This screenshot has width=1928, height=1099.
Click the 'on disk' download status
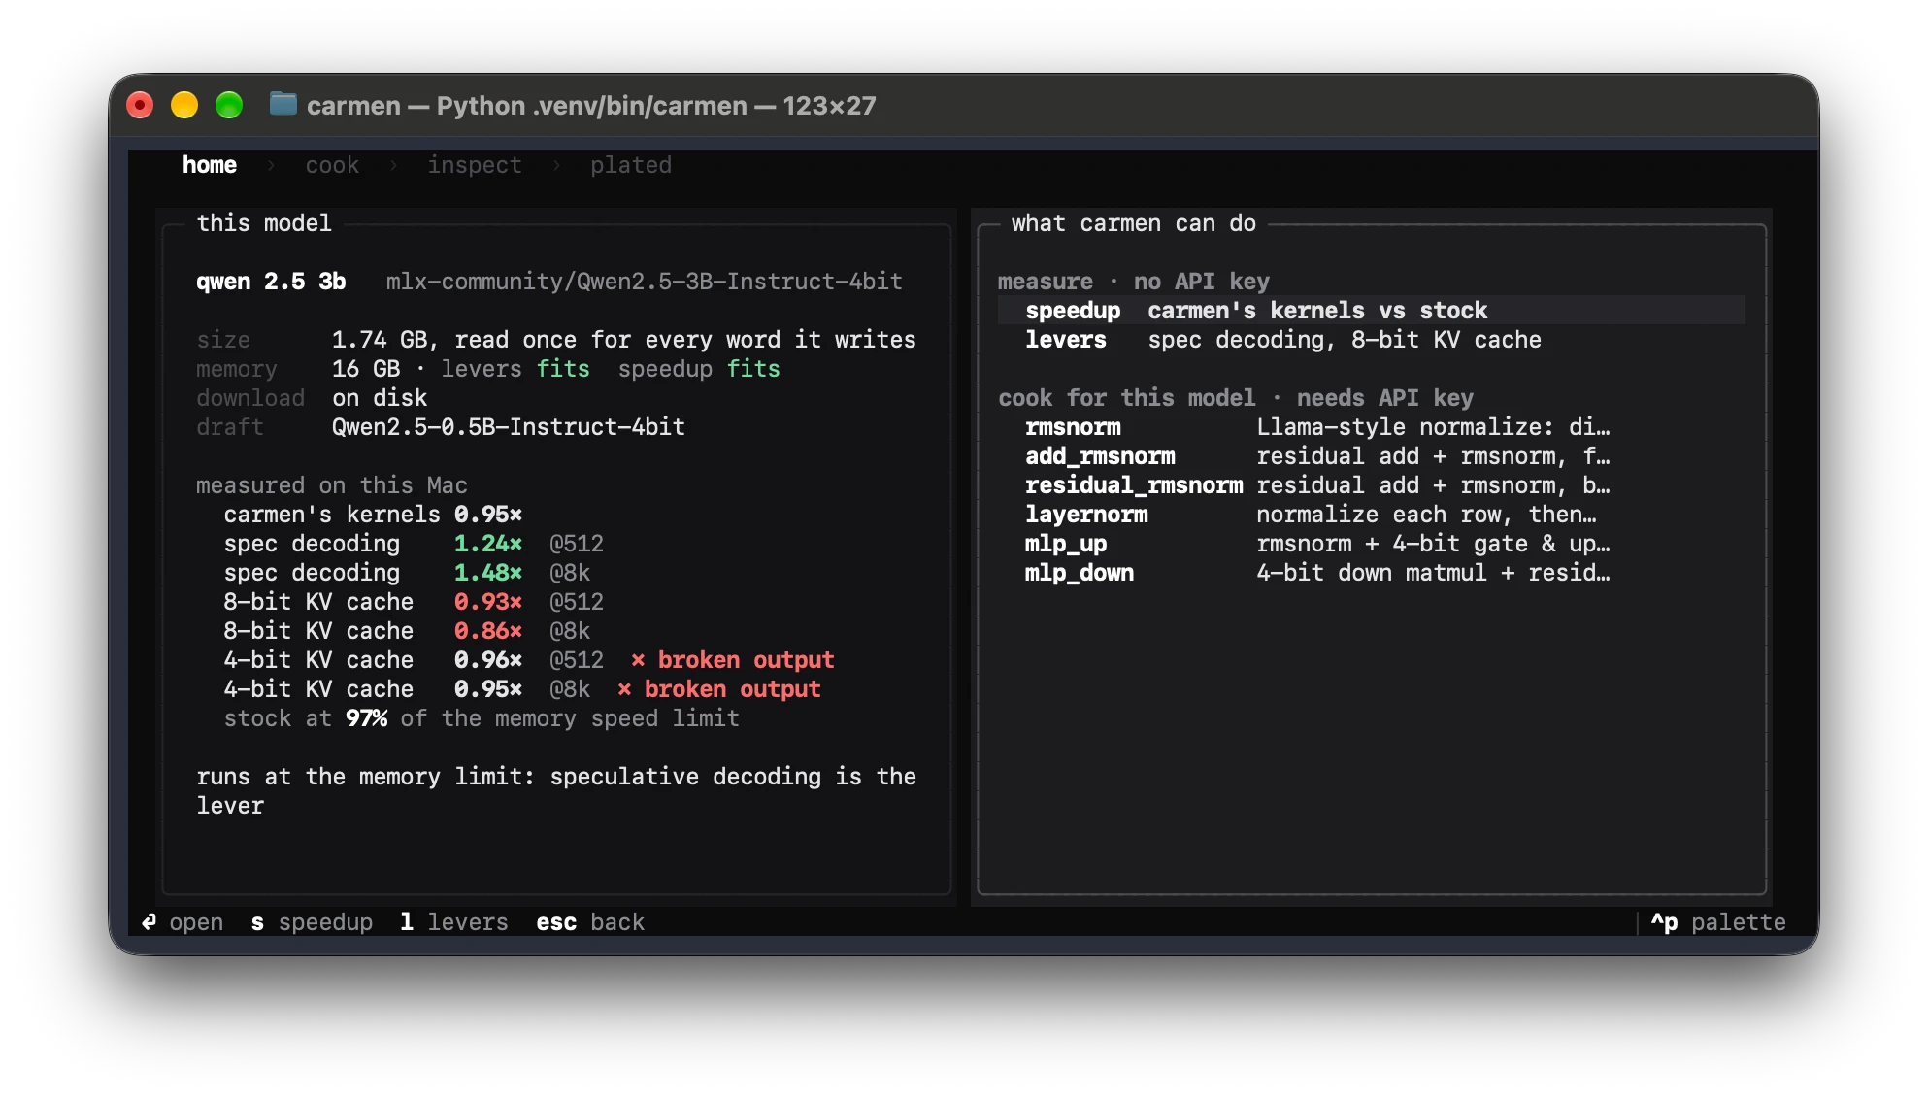click(x=380, y=398)
